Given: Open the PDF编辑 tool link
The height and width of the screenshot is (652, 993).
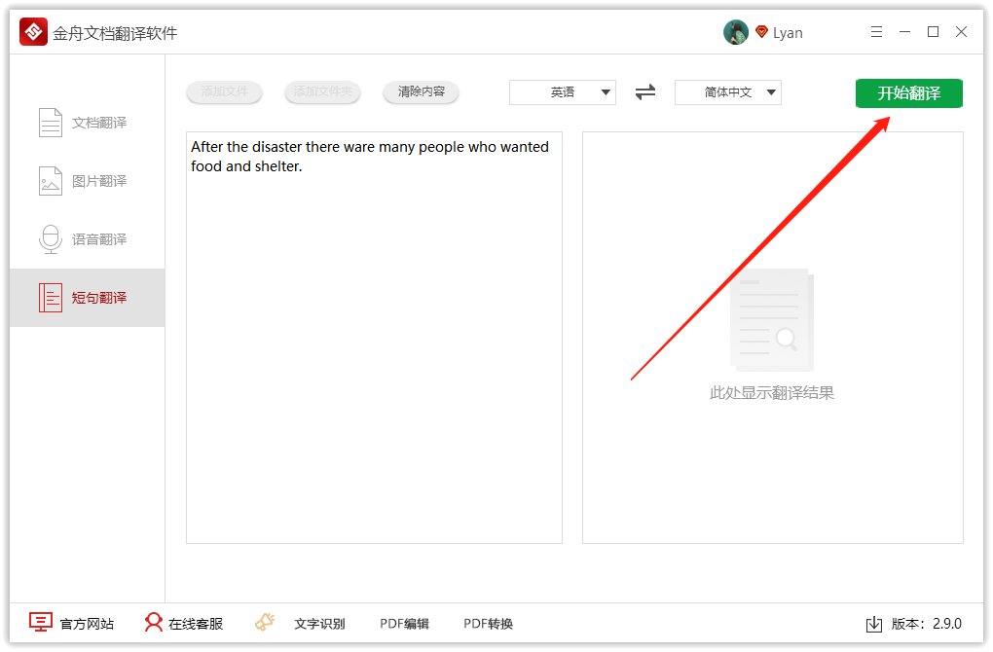Looking at the screenshot, I should (404, 624).
